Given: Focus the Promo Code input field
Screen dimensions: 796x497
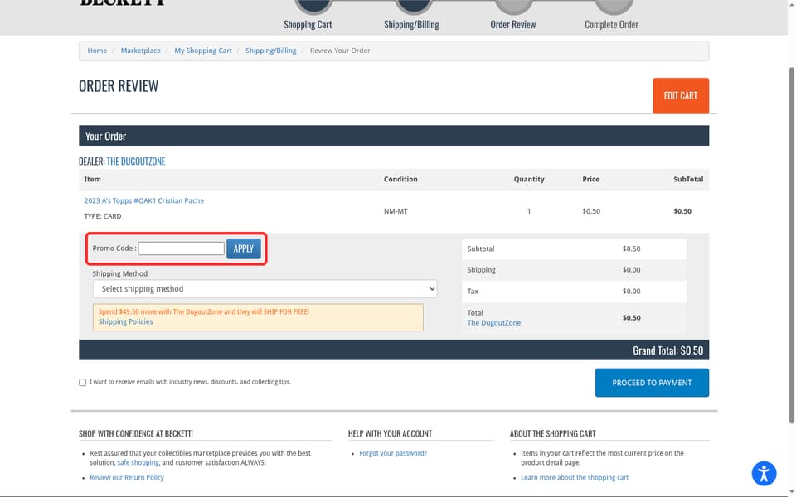Looking at the screenshot, I should pos(182,248).
